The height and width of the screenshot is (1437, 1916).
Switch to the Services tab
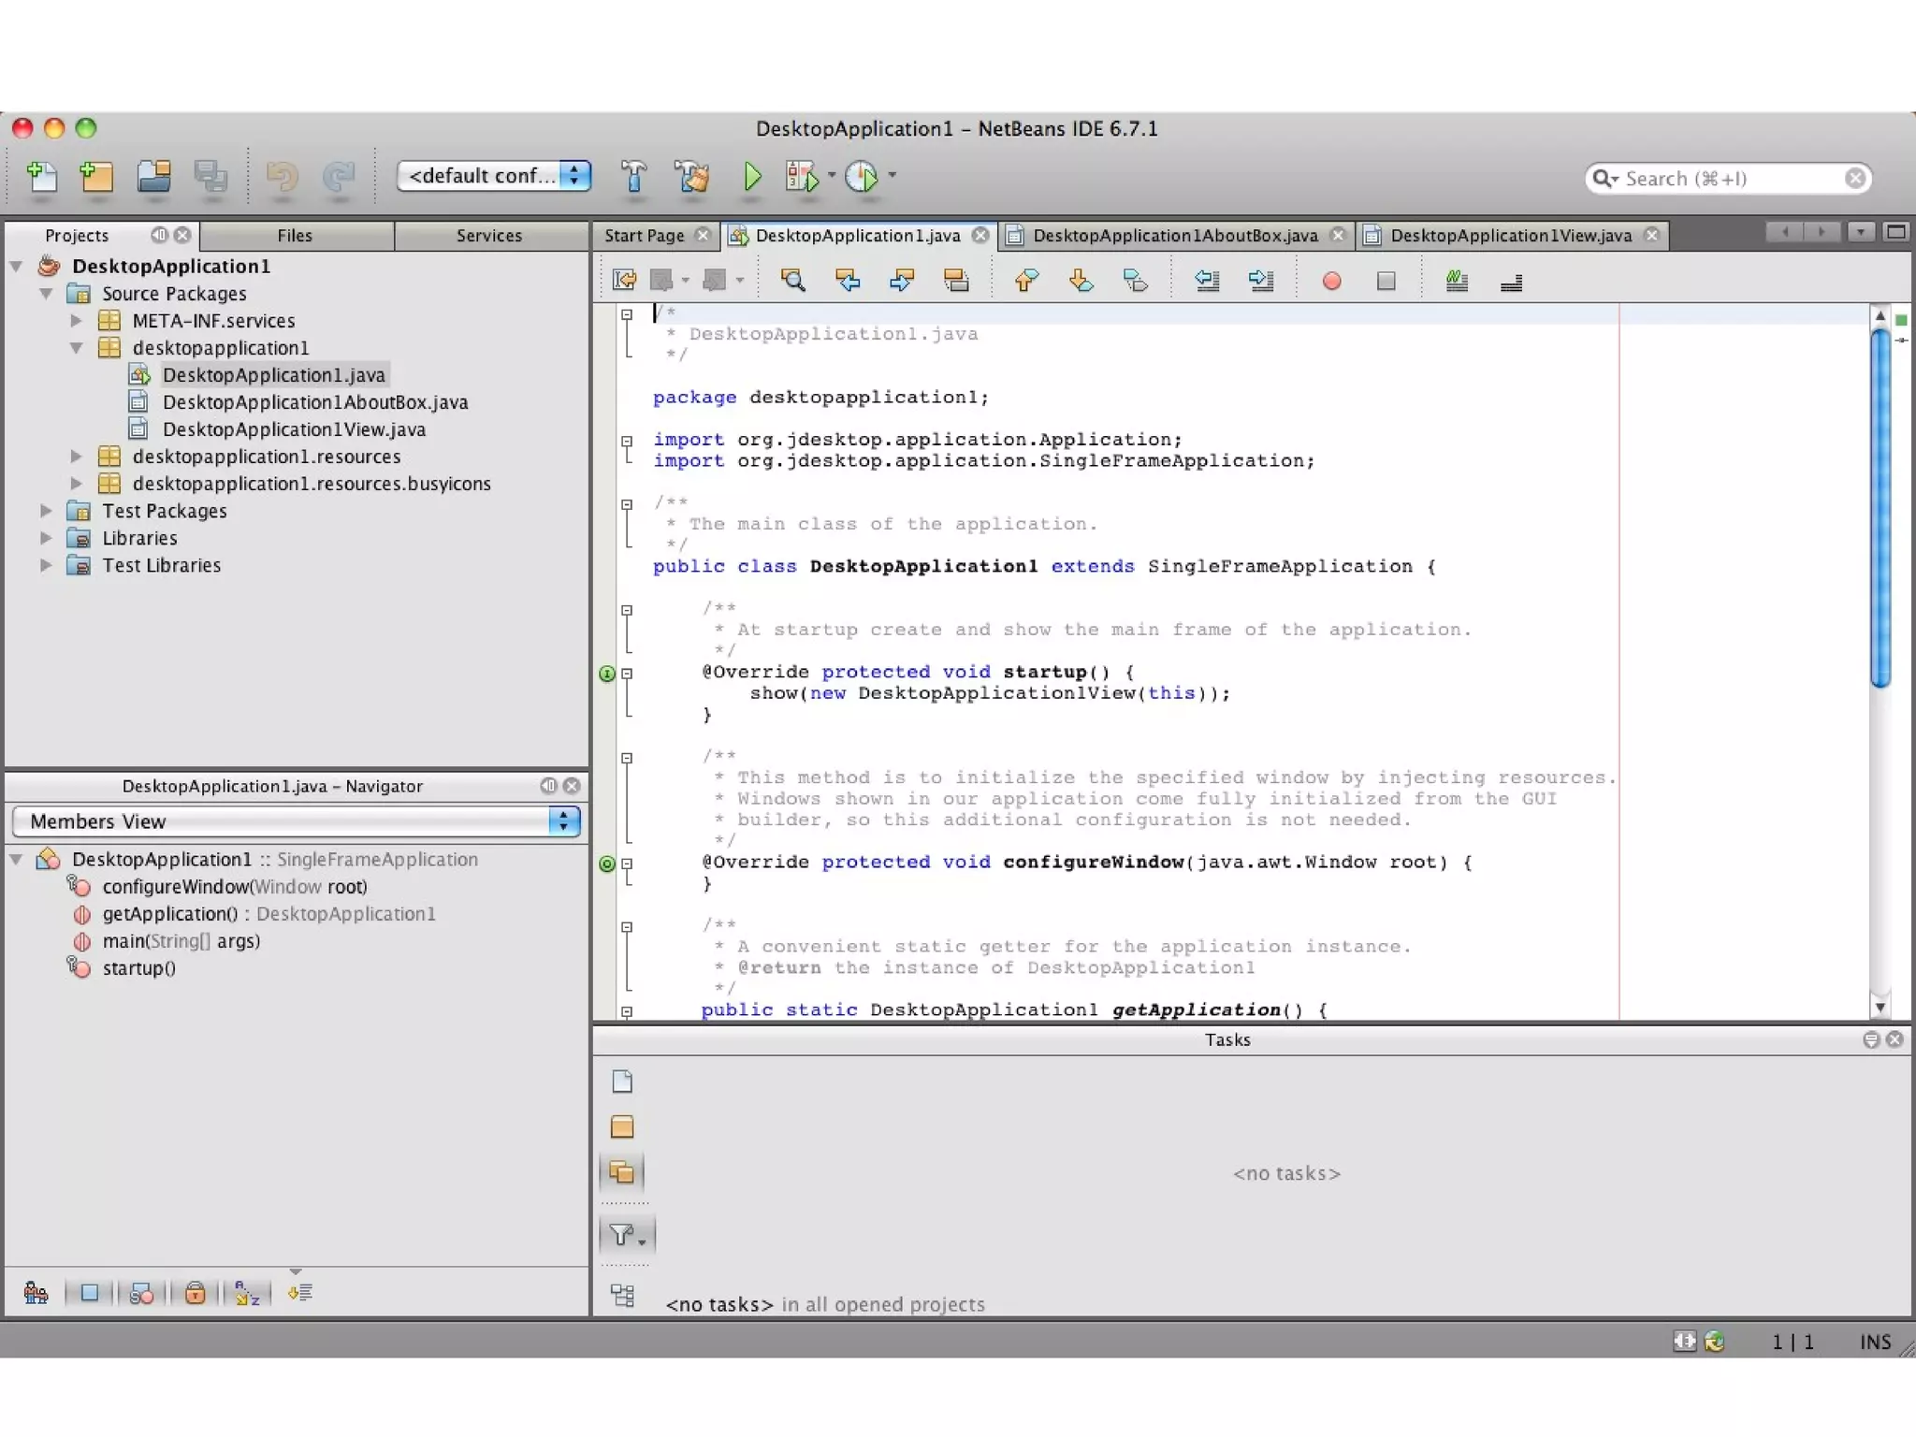(x=489, y=236)
